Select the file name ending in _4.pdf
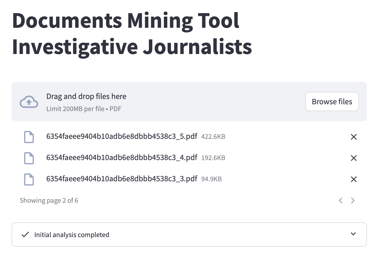Image resolution: width=377 pixels, height=255 pixels. click(x=122, y=158)
